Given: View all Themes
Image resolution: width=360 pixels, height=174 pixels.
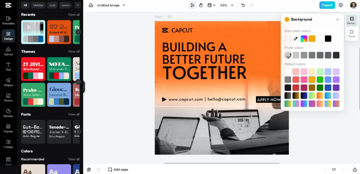Looking at the screenshot, I should (x=74, y=51).
